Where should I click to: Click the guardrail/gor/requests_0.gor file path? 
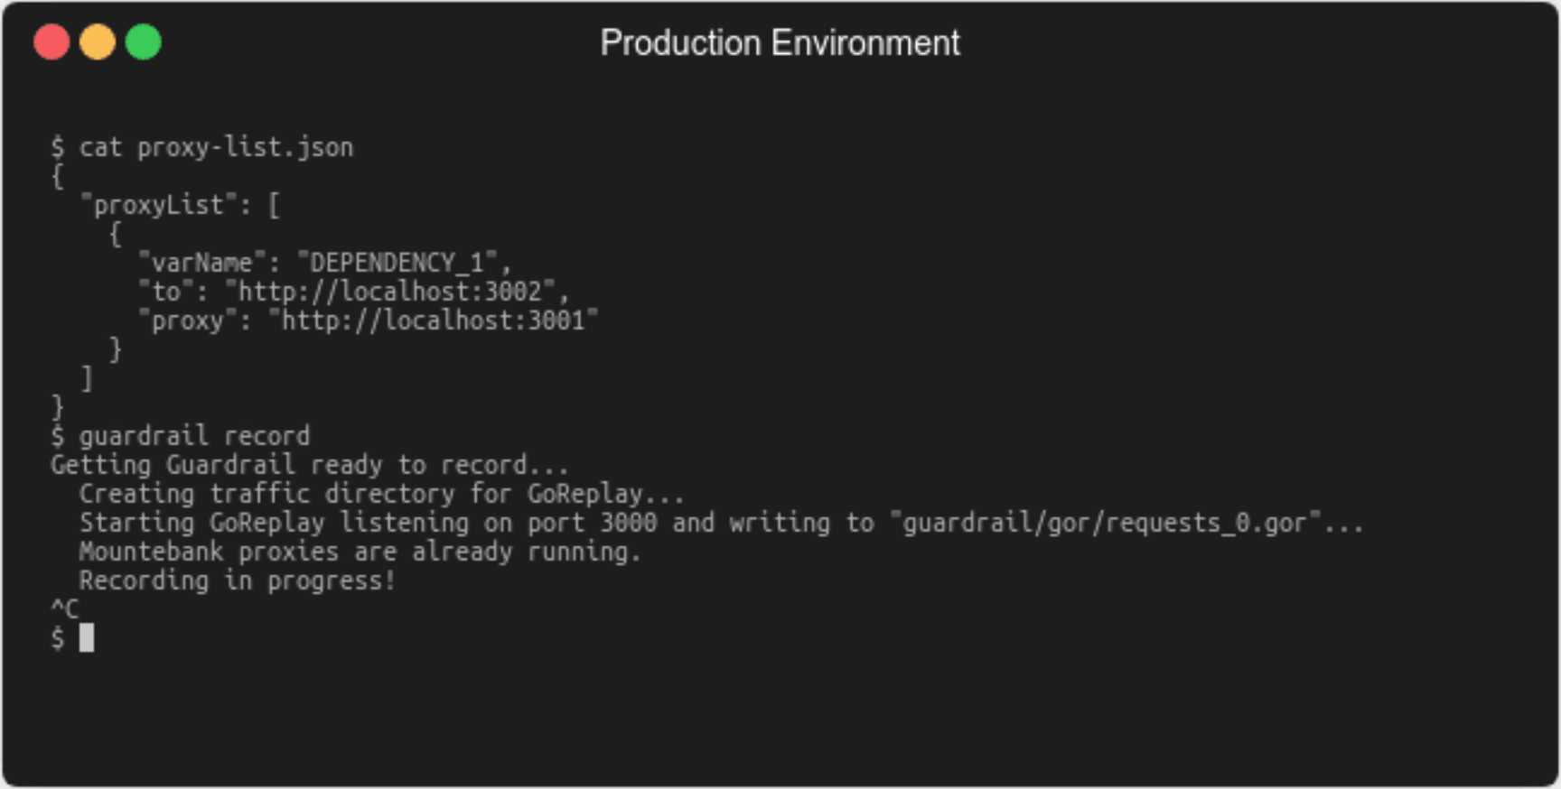[1105, 523]
